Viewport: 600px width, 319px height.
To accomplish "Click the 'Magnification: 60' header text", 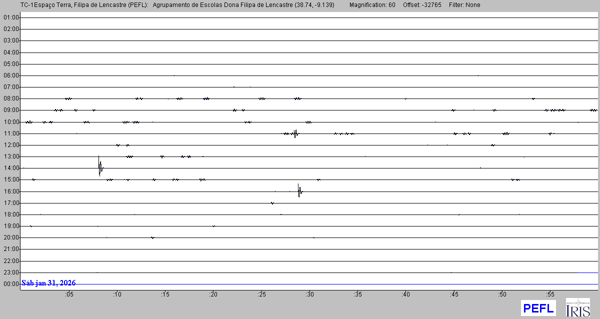I will tap(372, 5).
